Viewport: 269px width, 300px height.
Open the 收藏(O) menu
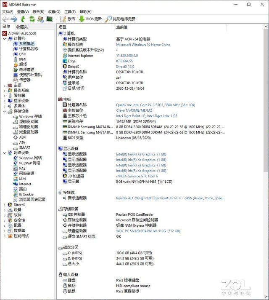click(54, 12)
